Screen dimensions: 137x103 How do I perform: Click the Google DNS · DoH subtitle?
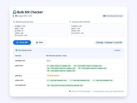(x=25, y=16)
